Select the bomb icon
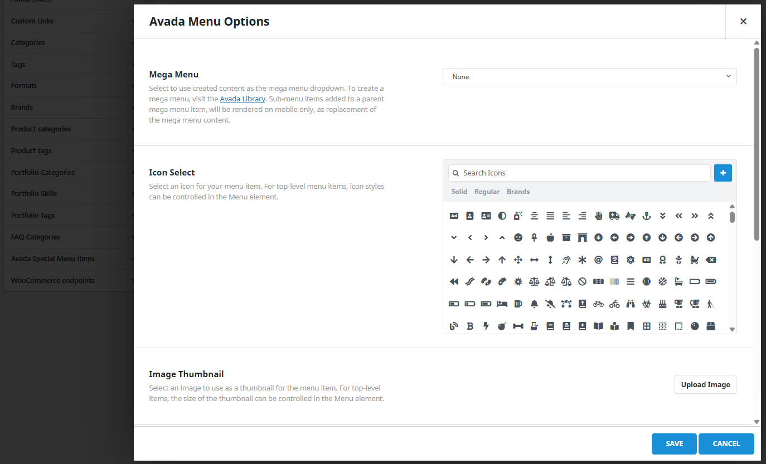 (x=502, y=326)
